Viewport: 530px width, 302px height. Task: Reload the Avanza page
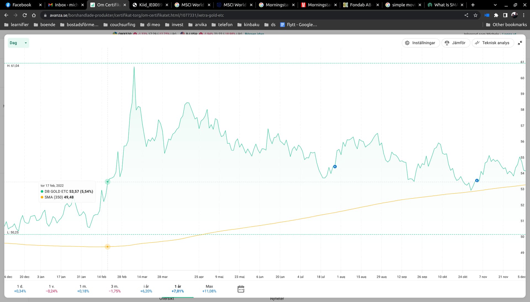click(25, 15)
